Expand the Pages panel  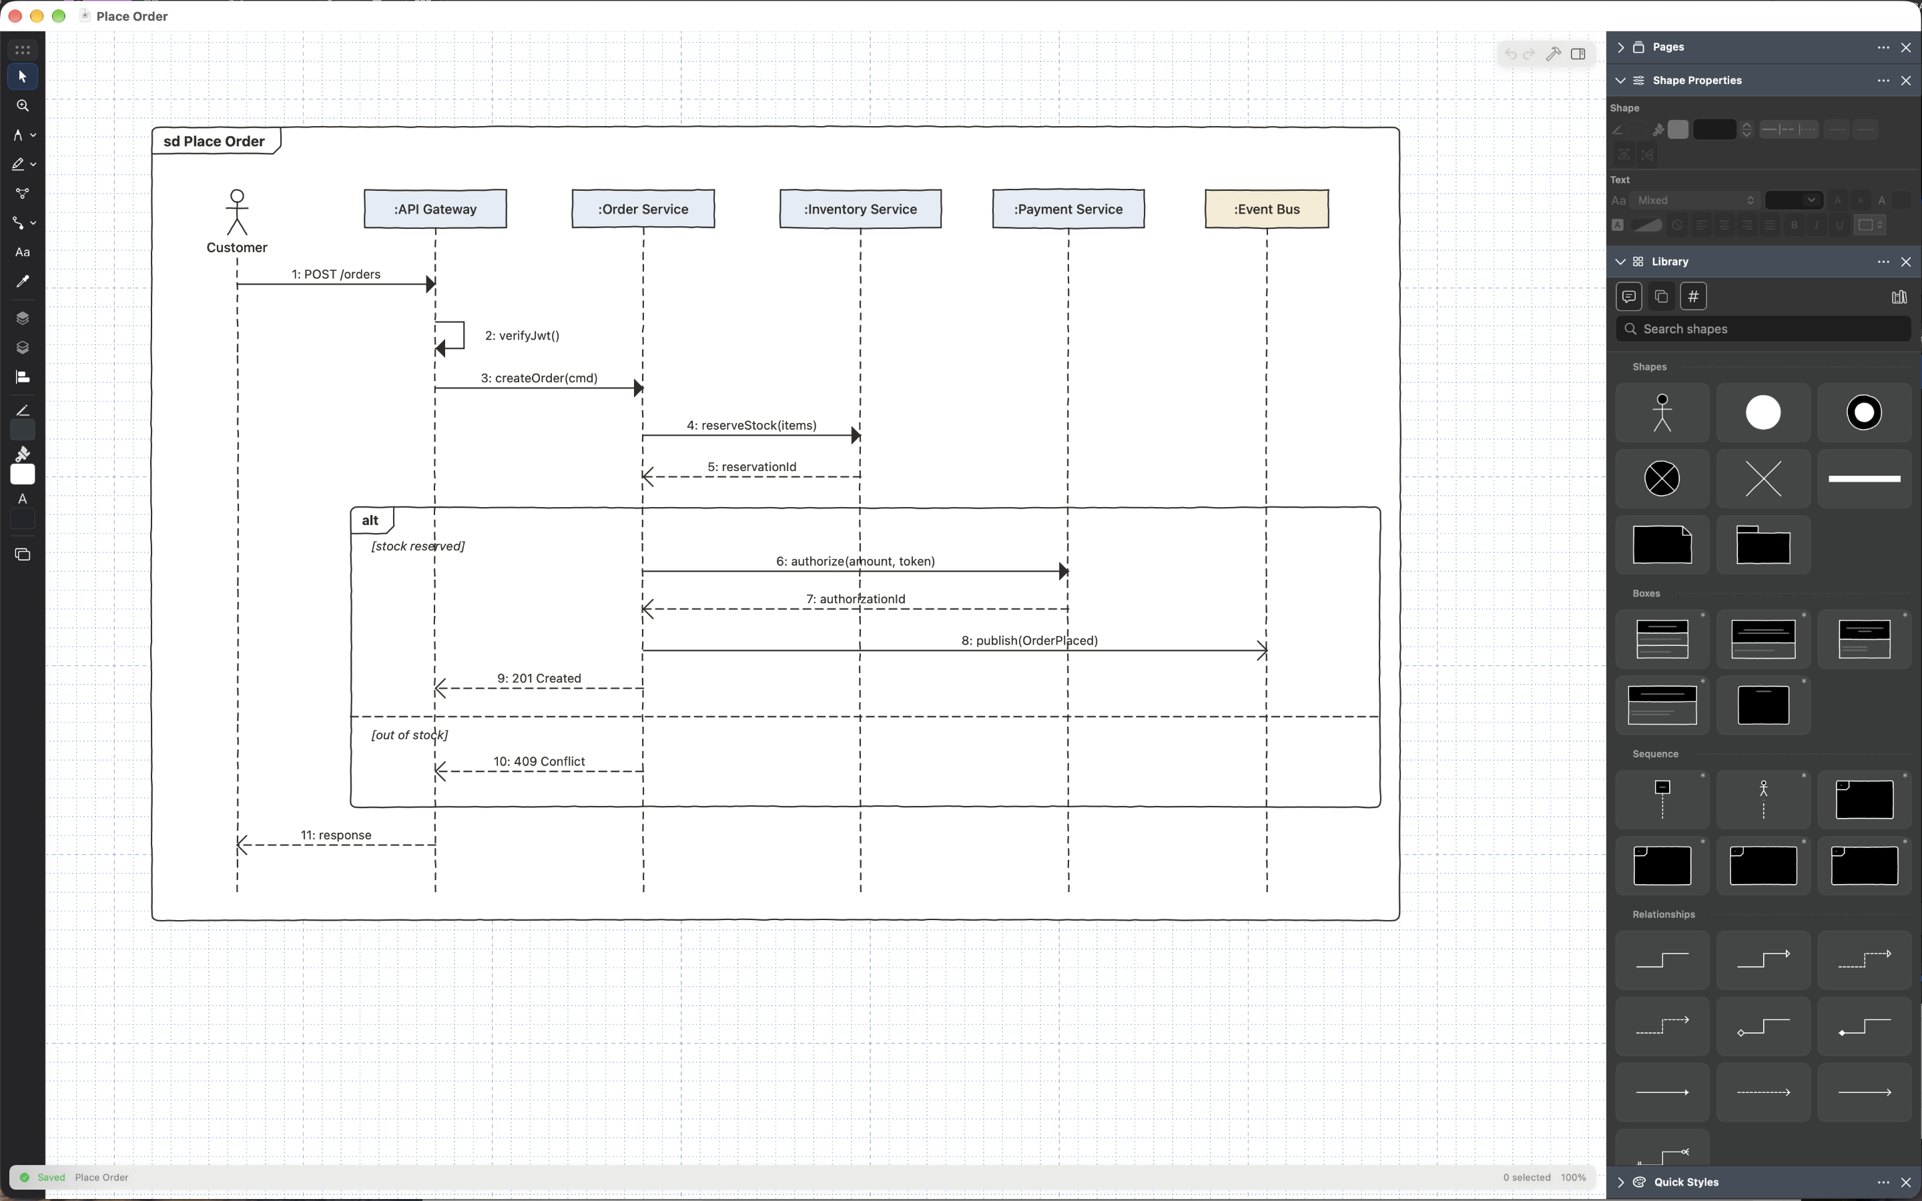coord(1621,47)
